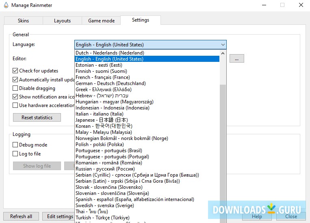Select the Greek language option
Viewport: 310px width, 223px height.
[x=147, y=90]
